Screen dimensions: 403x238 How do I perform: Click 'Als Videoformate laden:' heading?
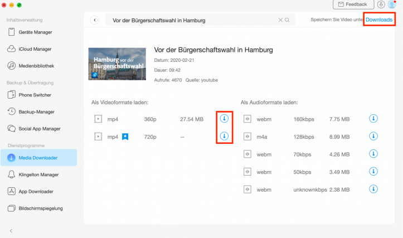click(120, 103)
